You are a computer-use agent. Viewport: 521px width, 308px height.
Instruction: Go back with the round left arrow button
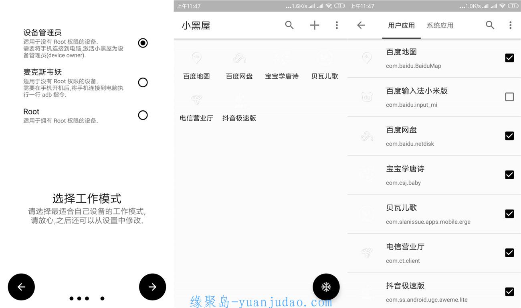pyautogui.click(x=21, y=287)
